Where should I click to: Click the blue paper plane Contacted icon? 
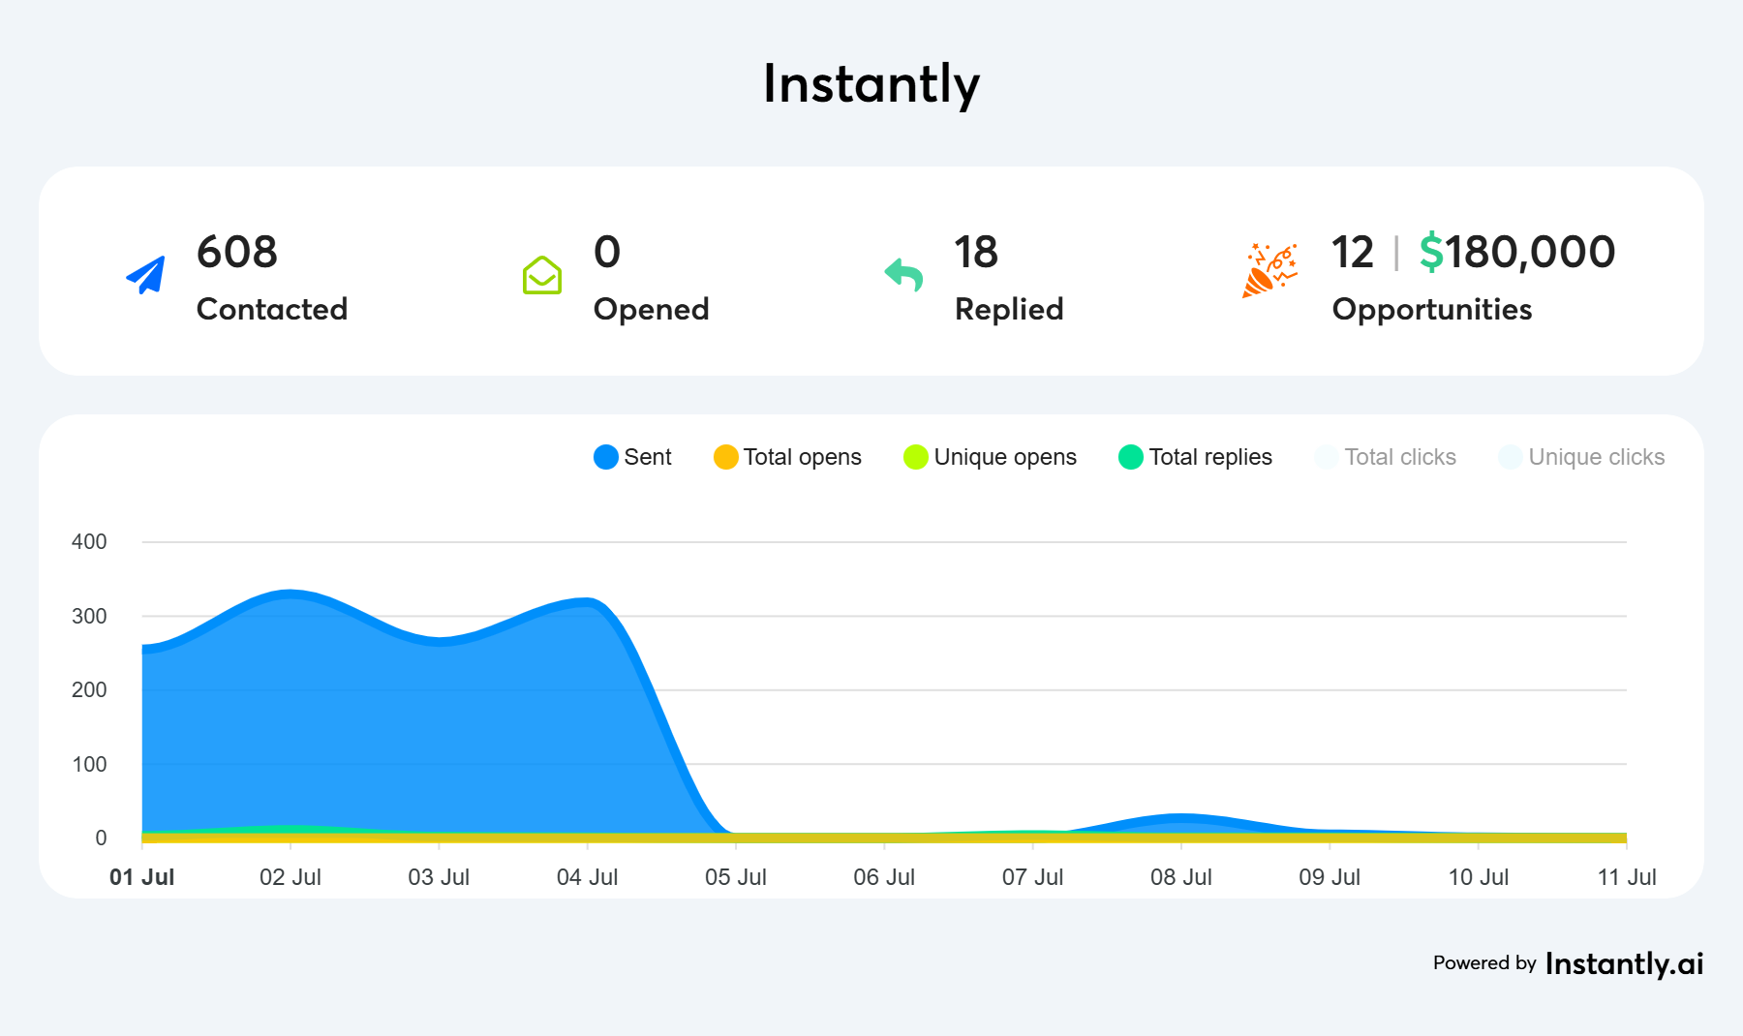point(146,275)
